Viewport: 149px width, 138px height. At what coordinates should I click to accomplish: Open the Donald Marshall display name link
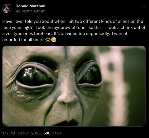(x=30, y=6)
